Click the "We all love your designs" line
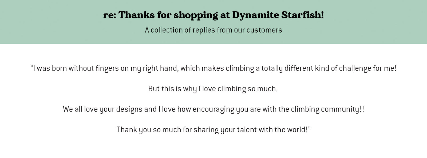This screenshot has width=427, height=158. click(213, 109)
